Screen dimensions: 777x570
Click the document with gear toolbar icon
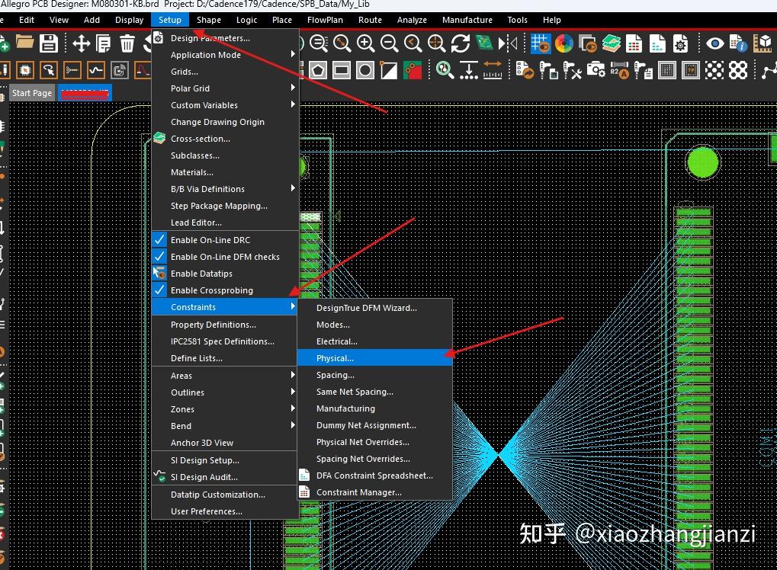680,43
